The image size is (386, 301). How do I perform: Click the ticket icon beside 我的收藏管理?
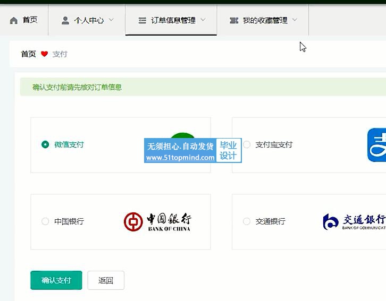pos(234,20)
